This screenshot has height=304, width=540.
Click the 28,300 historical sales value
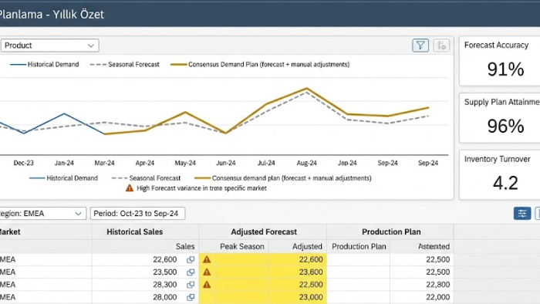(x=164, y=285)
